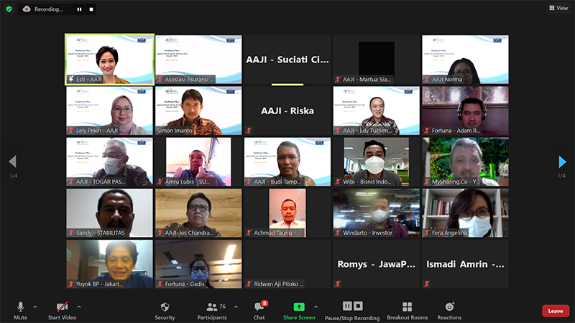
Task: Select the Achmad Tauriq video tile
Action: 287,213
